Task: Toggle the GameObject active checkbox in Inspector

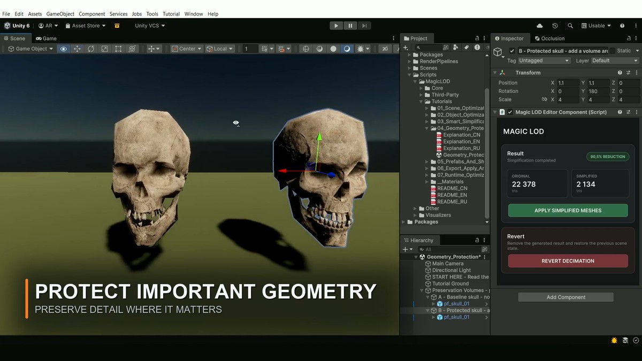Action: click(512, 51)
